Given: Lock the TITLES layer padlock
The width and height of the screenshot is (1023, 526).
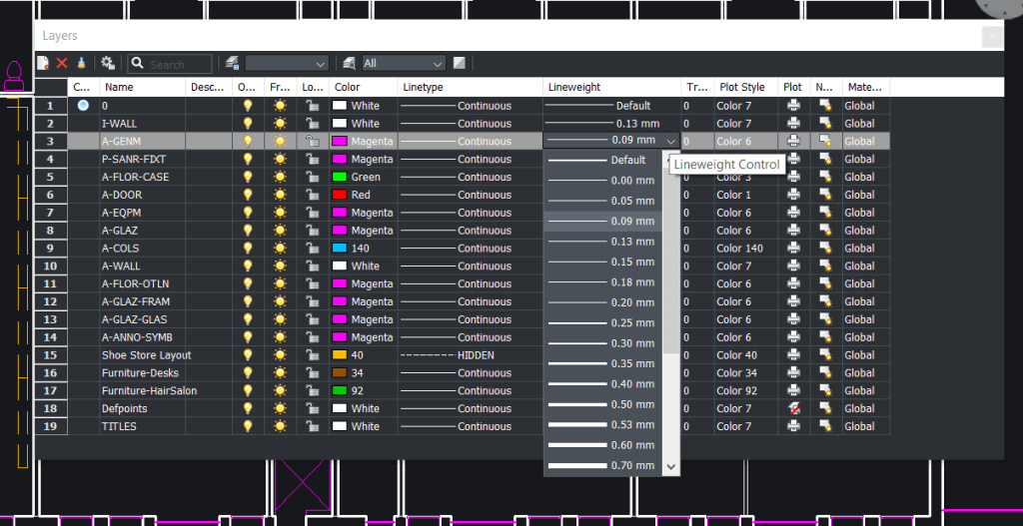Looking at the screenshot, I should point(313,425).
